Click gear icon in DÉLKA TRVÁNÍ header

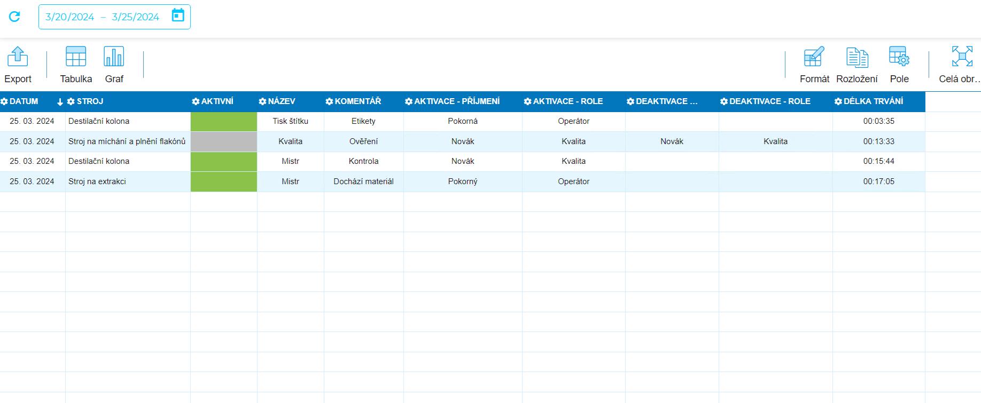(x=838, y=101)
